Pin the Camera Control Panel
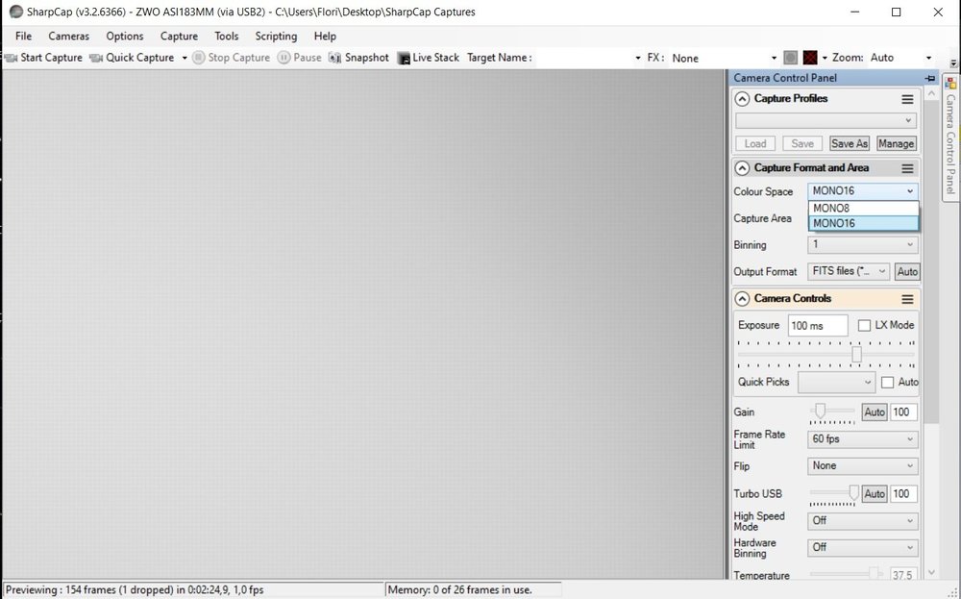This screenshot has height=599, width=961. [x=929, y=78]
